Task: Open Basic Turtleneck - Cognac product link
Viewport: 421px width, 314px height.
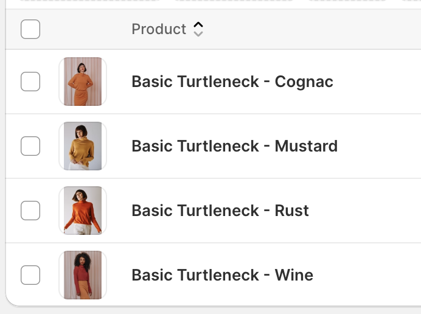Action: 232,82
